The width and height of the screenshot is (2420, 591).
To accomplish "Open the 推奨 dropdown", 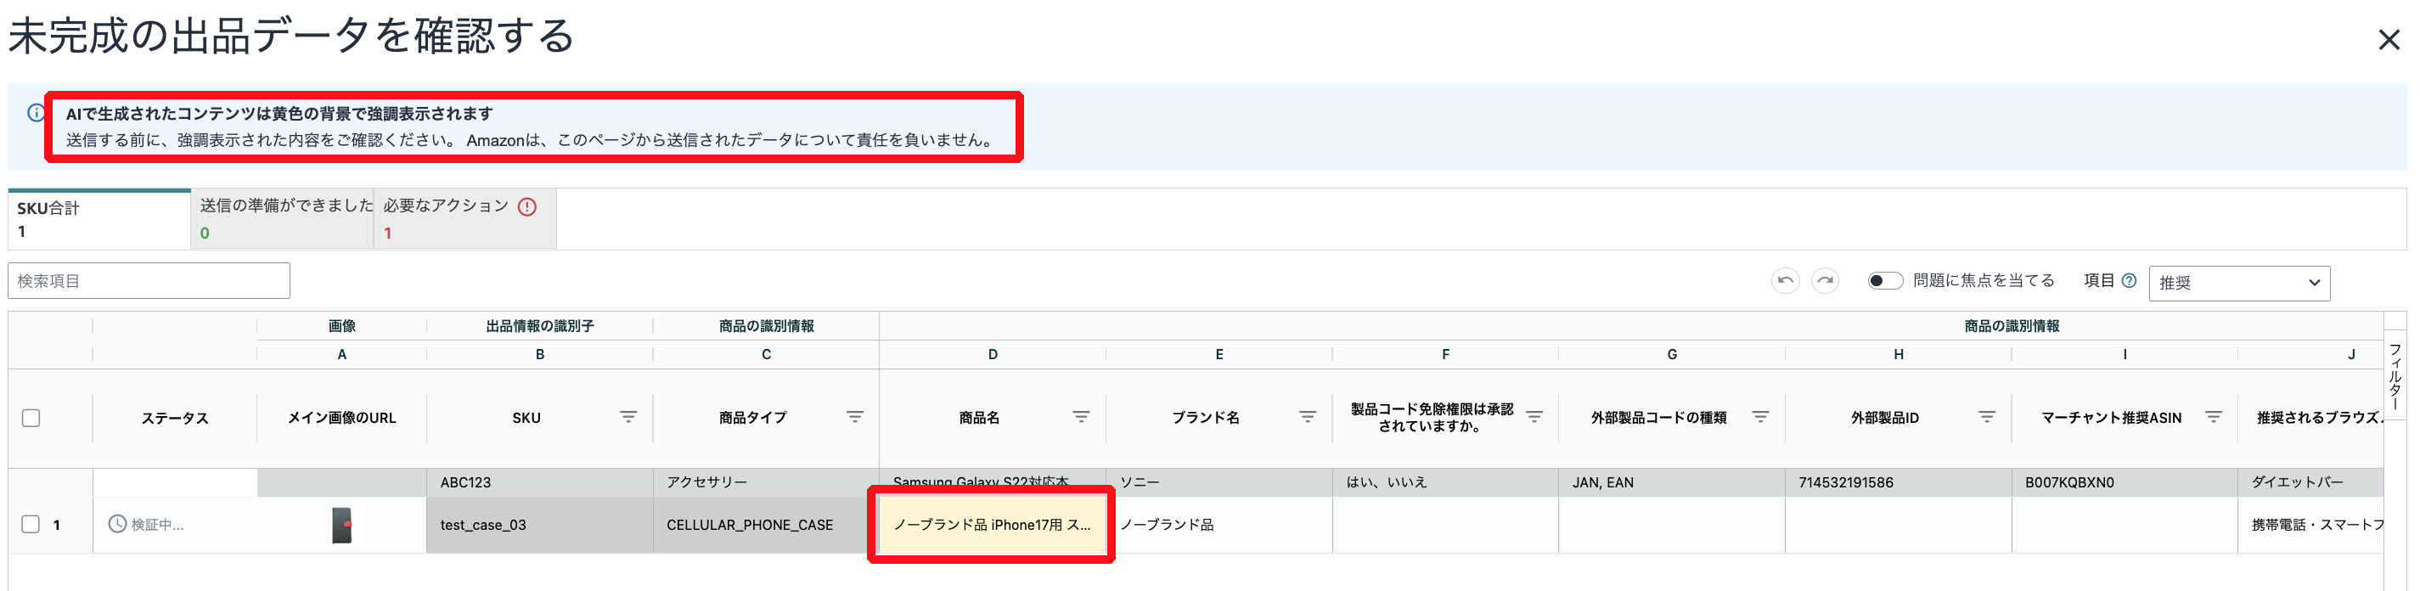I will click(x=2237, y=283).
